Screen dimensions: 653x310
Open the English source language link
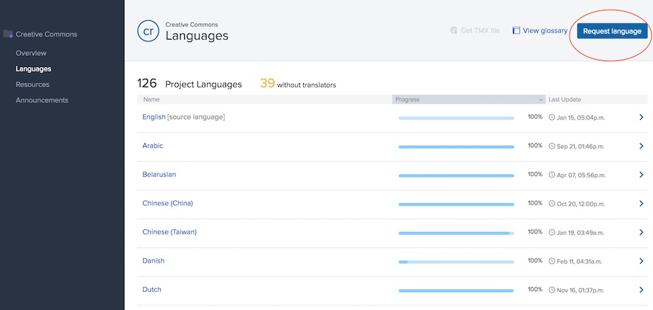pos(155,117)
